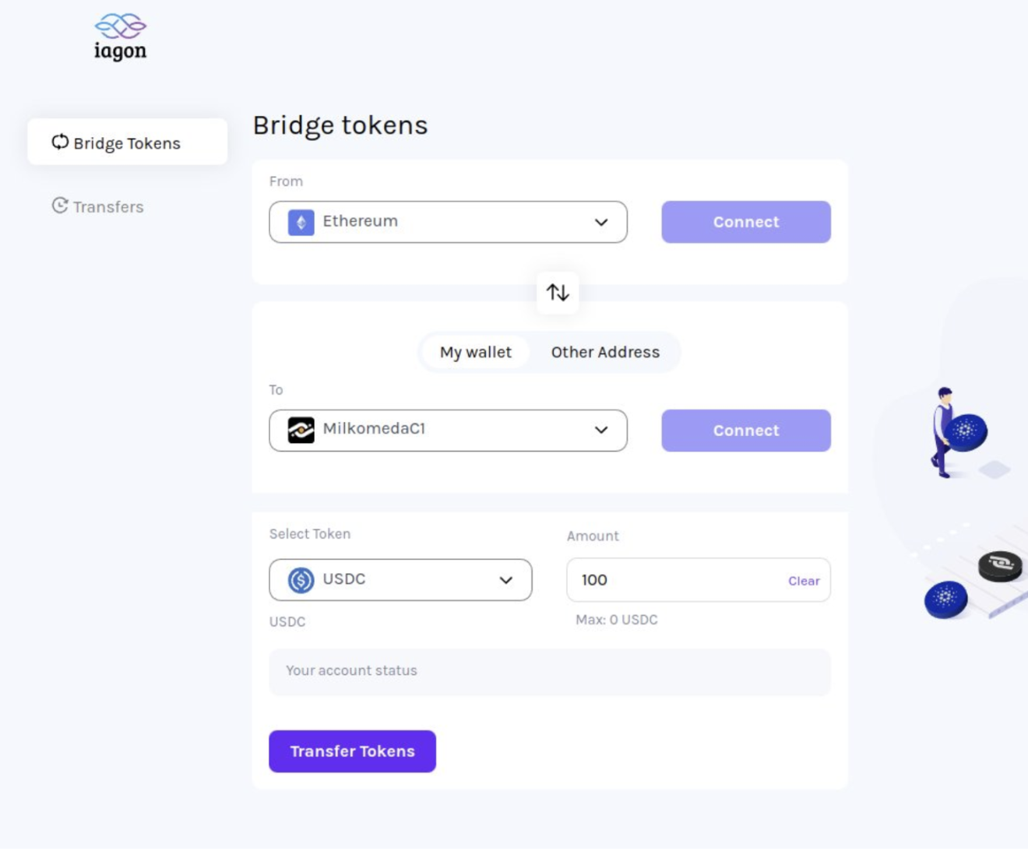Expand the To network chevron
Image resolution: width=1028 pixels, height=858 pixels.
click(601, 431)
